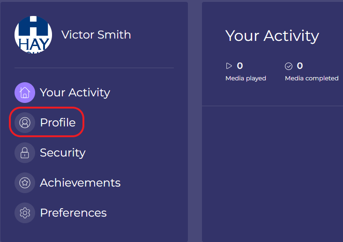This screenshot has height=242, width=343.
Task: Click the star badge Achievements icon
Action: [x=25, y=183]
